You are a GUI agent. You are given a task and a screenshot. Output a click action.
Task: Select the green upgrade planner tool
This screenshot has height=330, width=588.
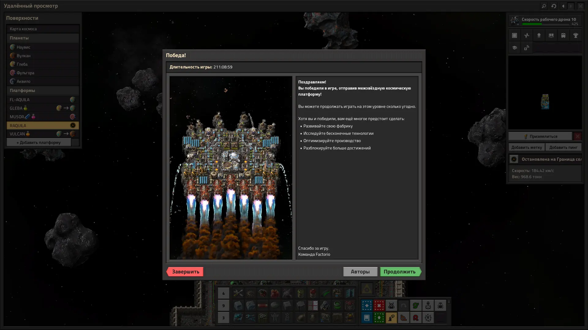click(379, 318)
